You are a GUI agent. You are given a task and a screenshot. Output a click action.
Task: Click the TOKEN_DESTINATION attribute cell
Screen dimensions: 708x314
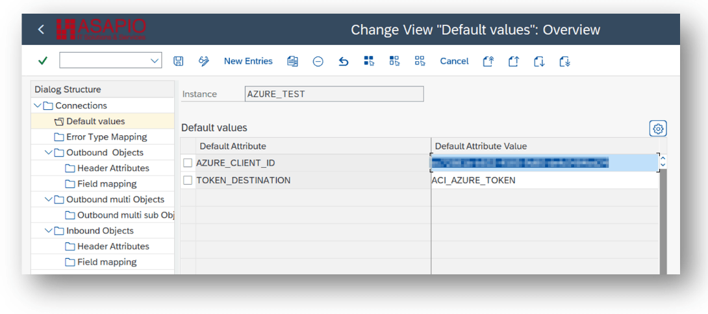tap(313, 180)
